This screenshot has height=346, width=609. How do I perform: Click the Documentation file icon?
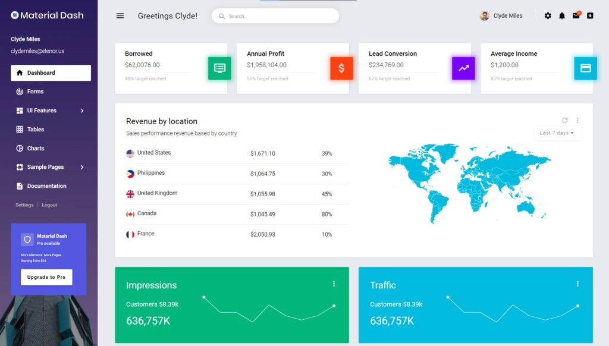(x=20, y=186)
